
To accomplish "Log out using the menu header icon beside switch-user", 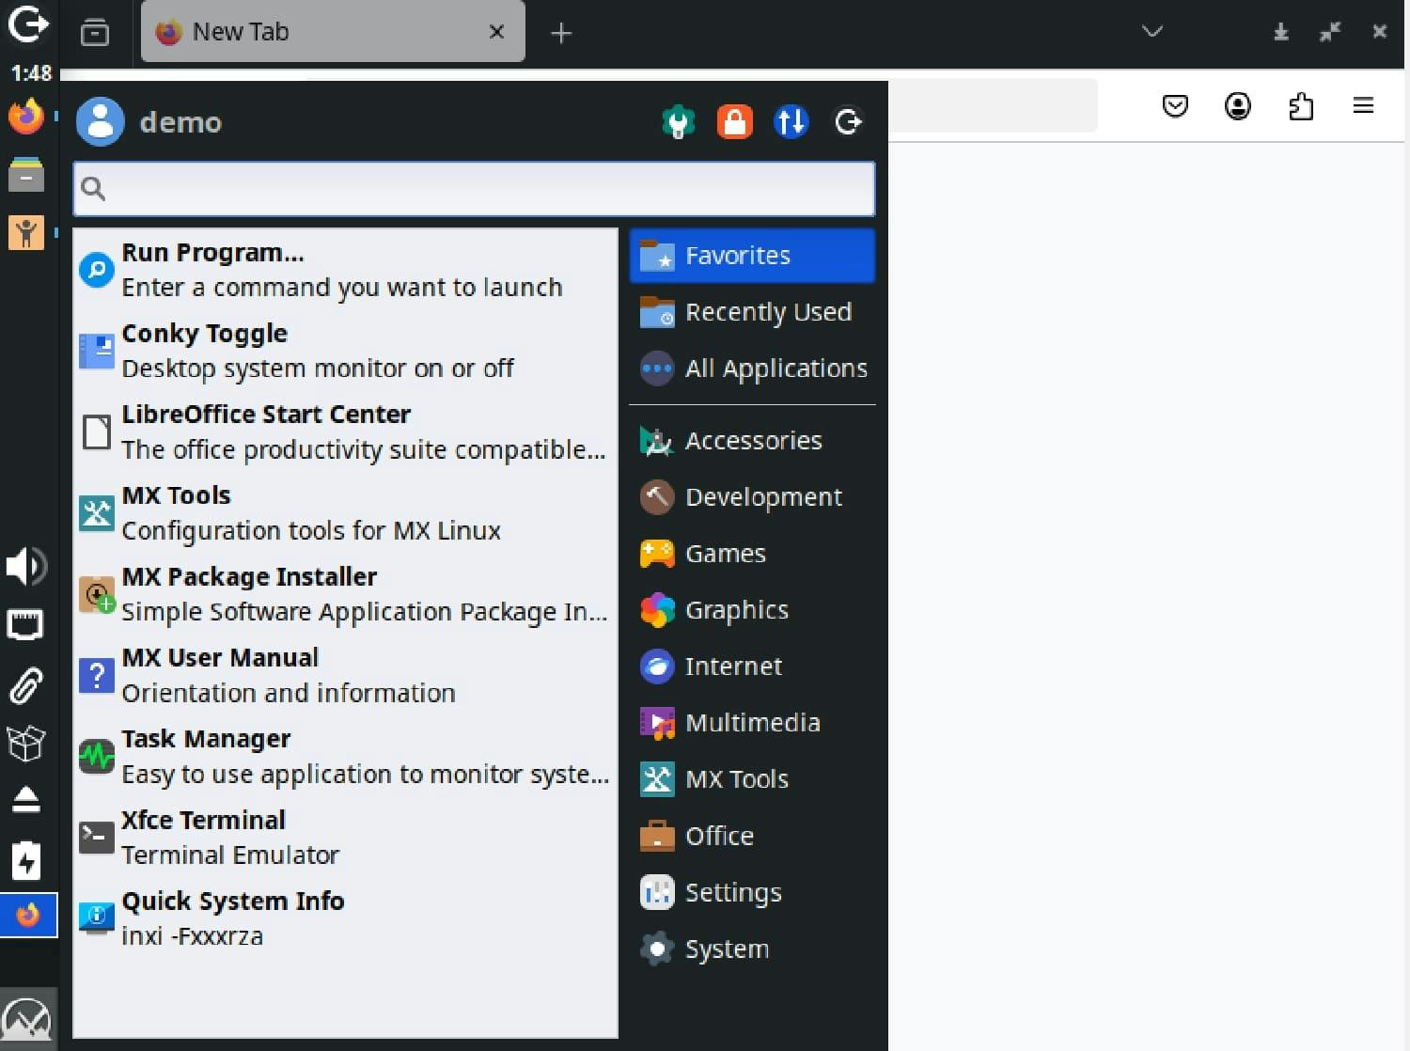I will (x=848, y=121).
